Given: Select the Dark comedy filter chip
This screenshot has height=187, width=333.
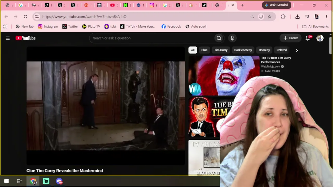Looking at the screenshot, I should pyautogui.click(x=243, y=50).
